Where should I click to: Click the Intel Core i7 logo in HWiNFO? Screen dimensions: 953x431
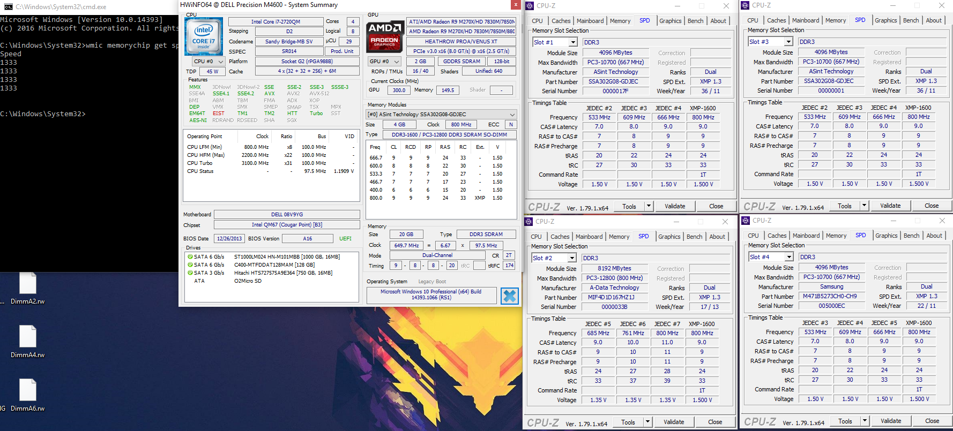click(x=204, y=36)
